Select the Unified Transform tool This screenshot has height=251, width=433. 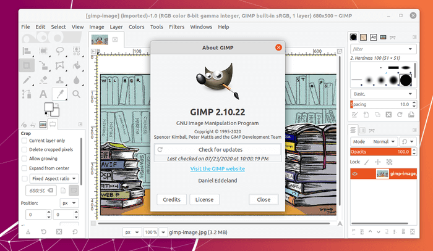click(x=43, y=65)
